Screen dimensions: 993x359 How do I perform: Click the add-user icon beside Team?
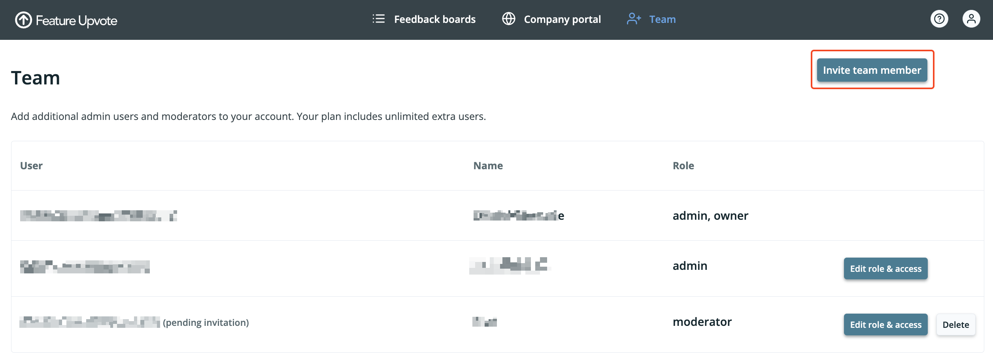click(x=634, y=19)
